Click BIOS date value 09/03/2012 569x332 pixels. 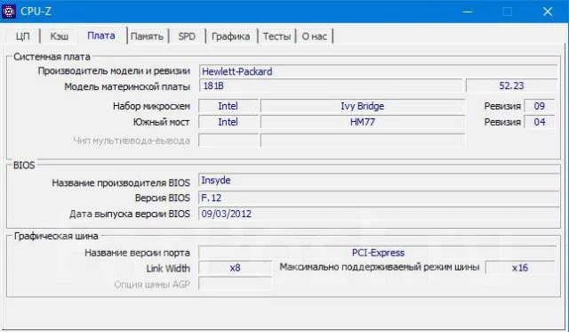tap(379, 214)
